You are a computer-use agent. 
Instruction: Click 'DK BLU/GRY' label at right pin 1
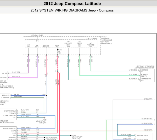pos(148,99)
